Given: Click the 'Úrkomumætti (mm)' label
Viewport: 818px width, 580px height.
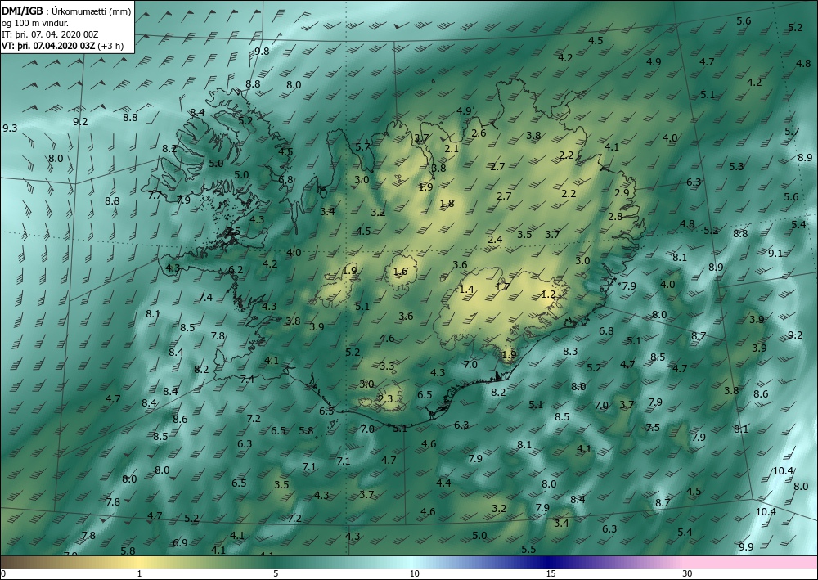Looking at the screenshot, I should pos(92,10).
